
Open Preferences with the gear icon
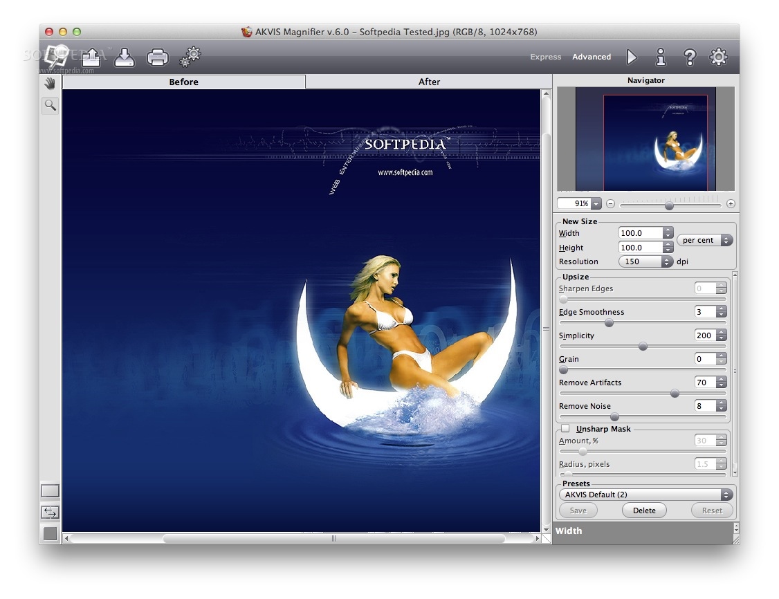point(719,57)
